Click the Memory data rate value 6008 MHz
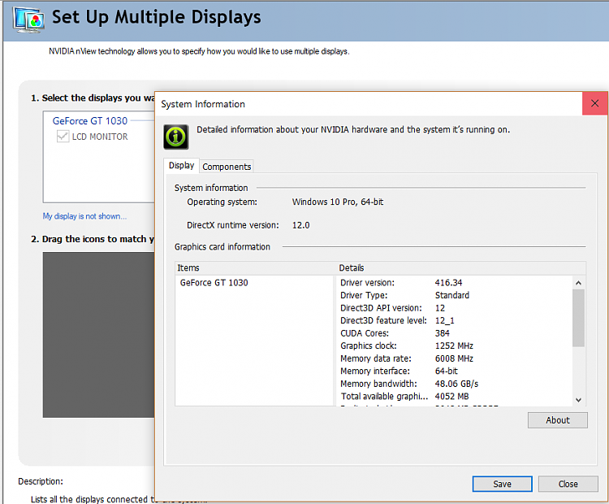The height and width of the screenshot is (504, 609). point(454,358)
